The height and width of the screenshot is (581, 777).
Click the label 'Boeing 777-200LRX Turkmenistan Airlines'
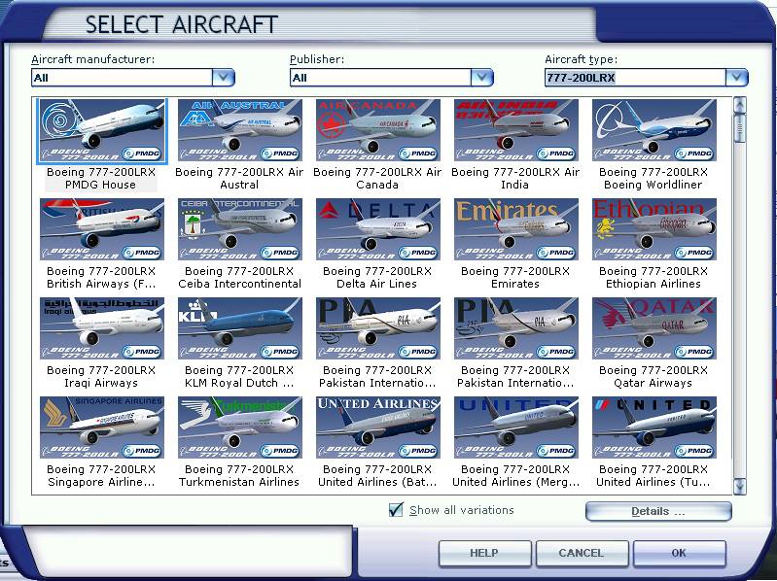[x=239, y=476]
